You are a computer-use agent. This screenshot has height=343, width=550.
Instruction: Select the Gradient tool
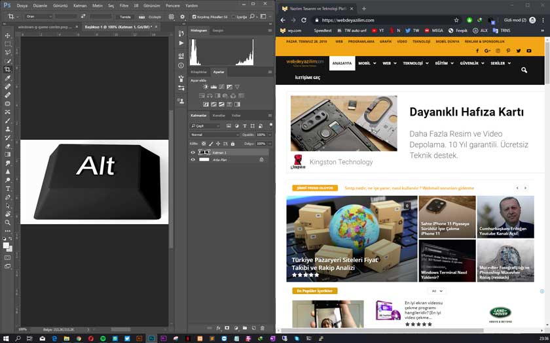point(7,154)
